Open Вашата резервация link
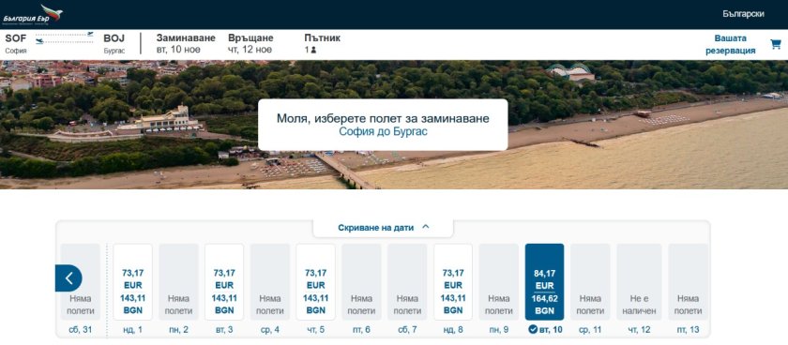788x345 pixels. point(731,44)
